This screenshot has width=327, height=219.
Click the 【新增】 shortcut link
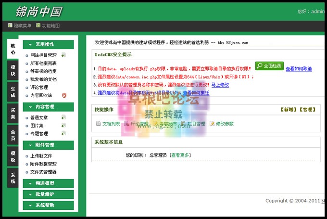coord(288,110)
